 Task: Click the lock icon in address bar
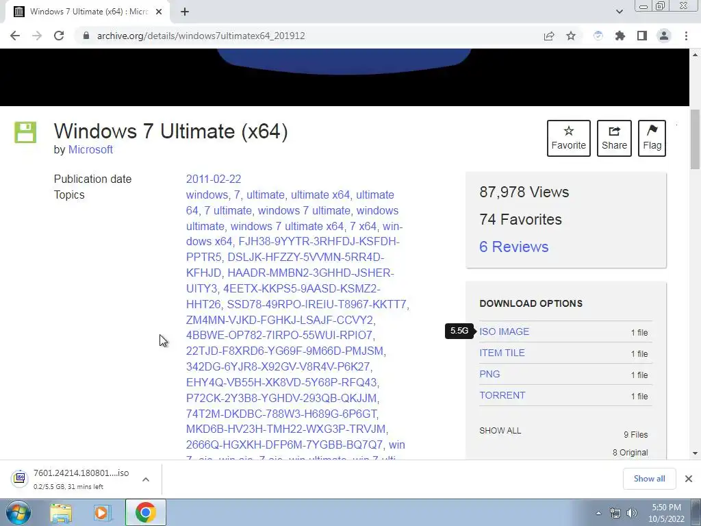point(86,36)
